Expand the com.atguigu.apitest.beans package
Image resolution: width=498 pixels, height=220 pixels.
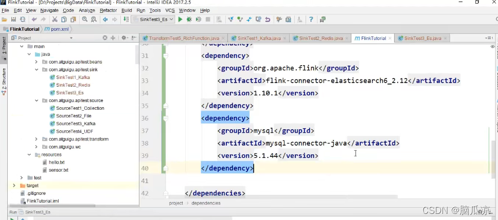37,62
